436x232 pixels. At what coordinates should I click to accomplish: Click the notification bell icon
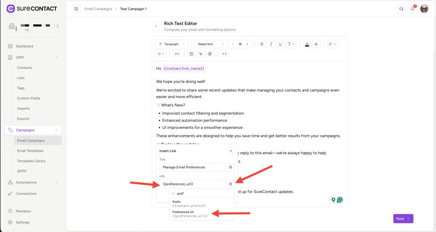pos(412,9)
